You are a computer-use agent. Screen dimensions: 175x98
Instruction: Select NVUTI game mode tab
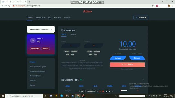pyautogui.click(x=64, y=35)
